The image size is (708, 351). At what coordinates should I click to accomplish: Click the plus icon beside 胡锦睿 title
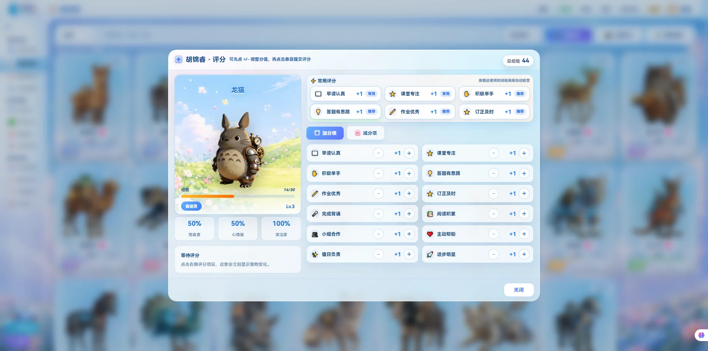(178, 59)
